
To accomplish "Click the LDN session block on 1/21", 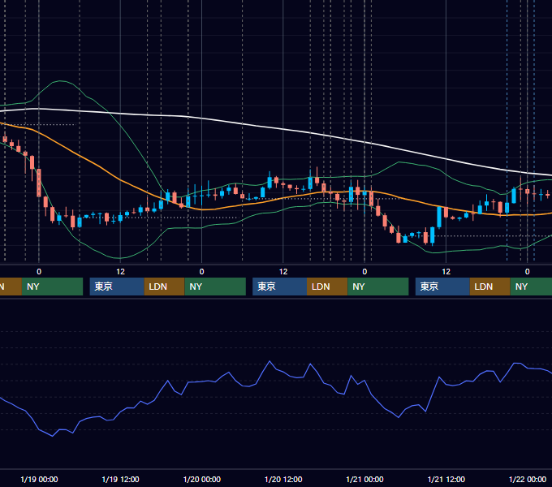I will tap(490, 287).
